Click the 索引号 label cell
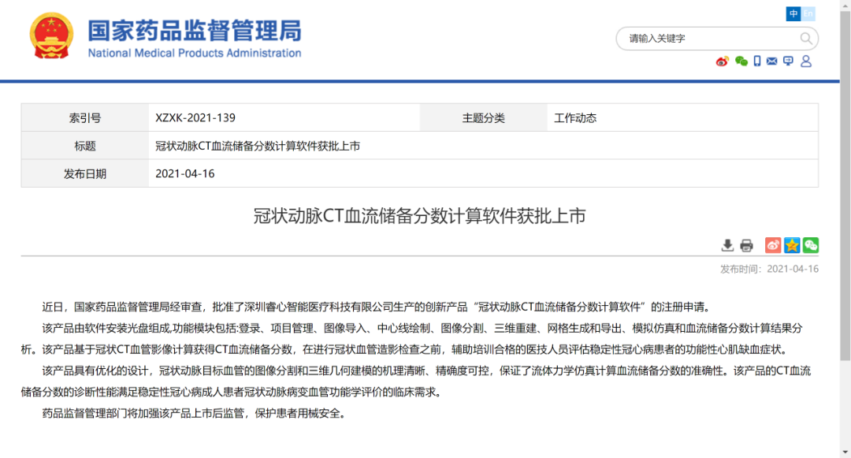This screenshot has width=851, height=458. tap(84, 117)
